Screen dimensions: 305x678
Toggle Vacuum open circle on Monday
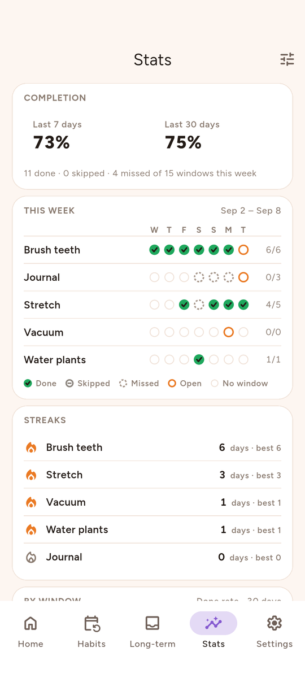click(x=229, y=332)
